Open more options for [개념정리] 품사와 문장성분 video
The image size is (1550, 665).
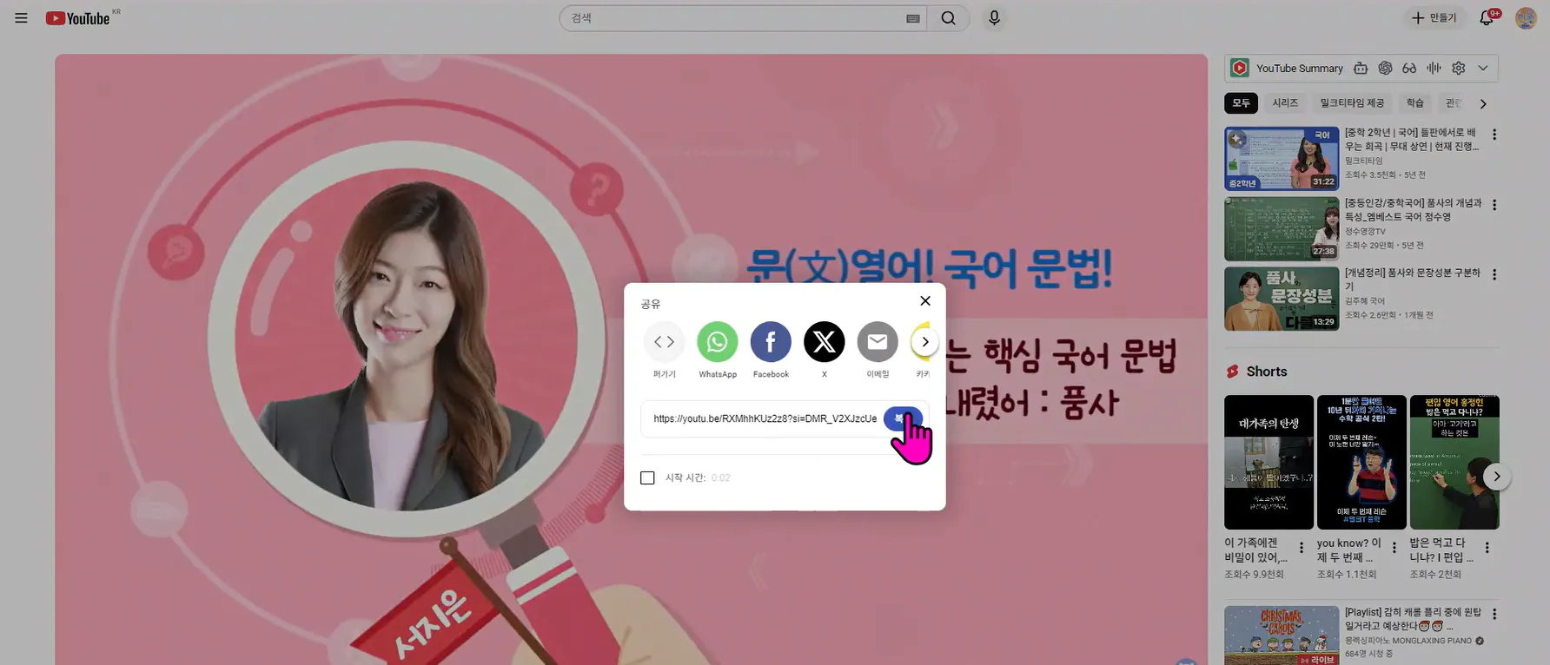tap(1494, 274)
